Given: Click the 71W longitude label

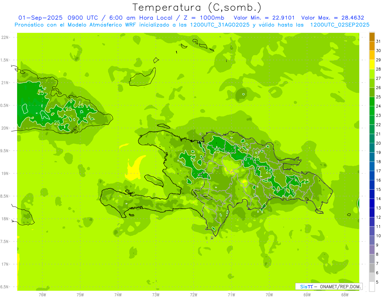Looking at the screenshot, I should pos(231,295).
